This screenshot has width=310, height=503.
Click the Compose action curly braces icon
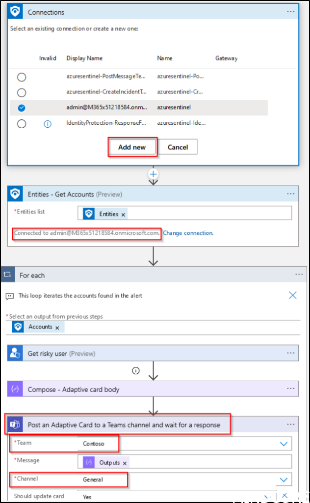15,390
